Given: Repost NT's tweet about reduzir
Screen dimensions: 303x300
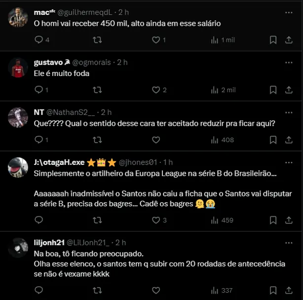Looking at the screenshot, I should 97,140.
